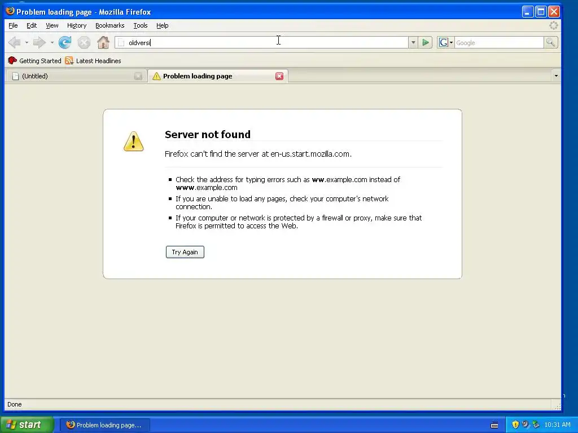Click inside the address bar field
Viewport: 578px width, 433px height.
click(x=262, y=43)
